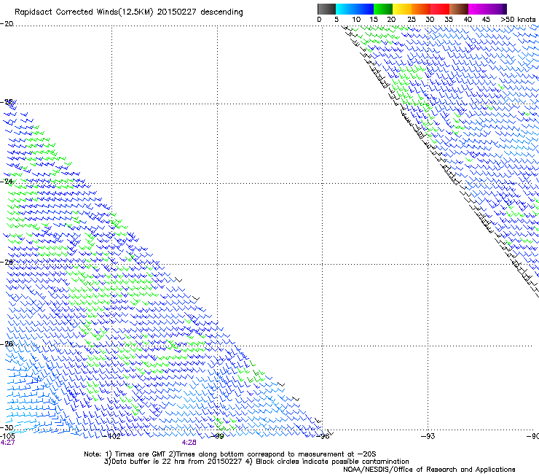
Task: Click the brown 35-40 knots legend color
Action: tap(459, 9)
